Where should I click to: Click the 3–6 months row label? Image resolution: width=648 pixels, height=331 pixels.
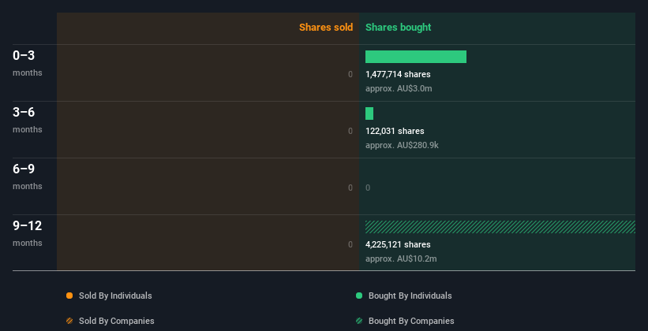click(28, 120)
